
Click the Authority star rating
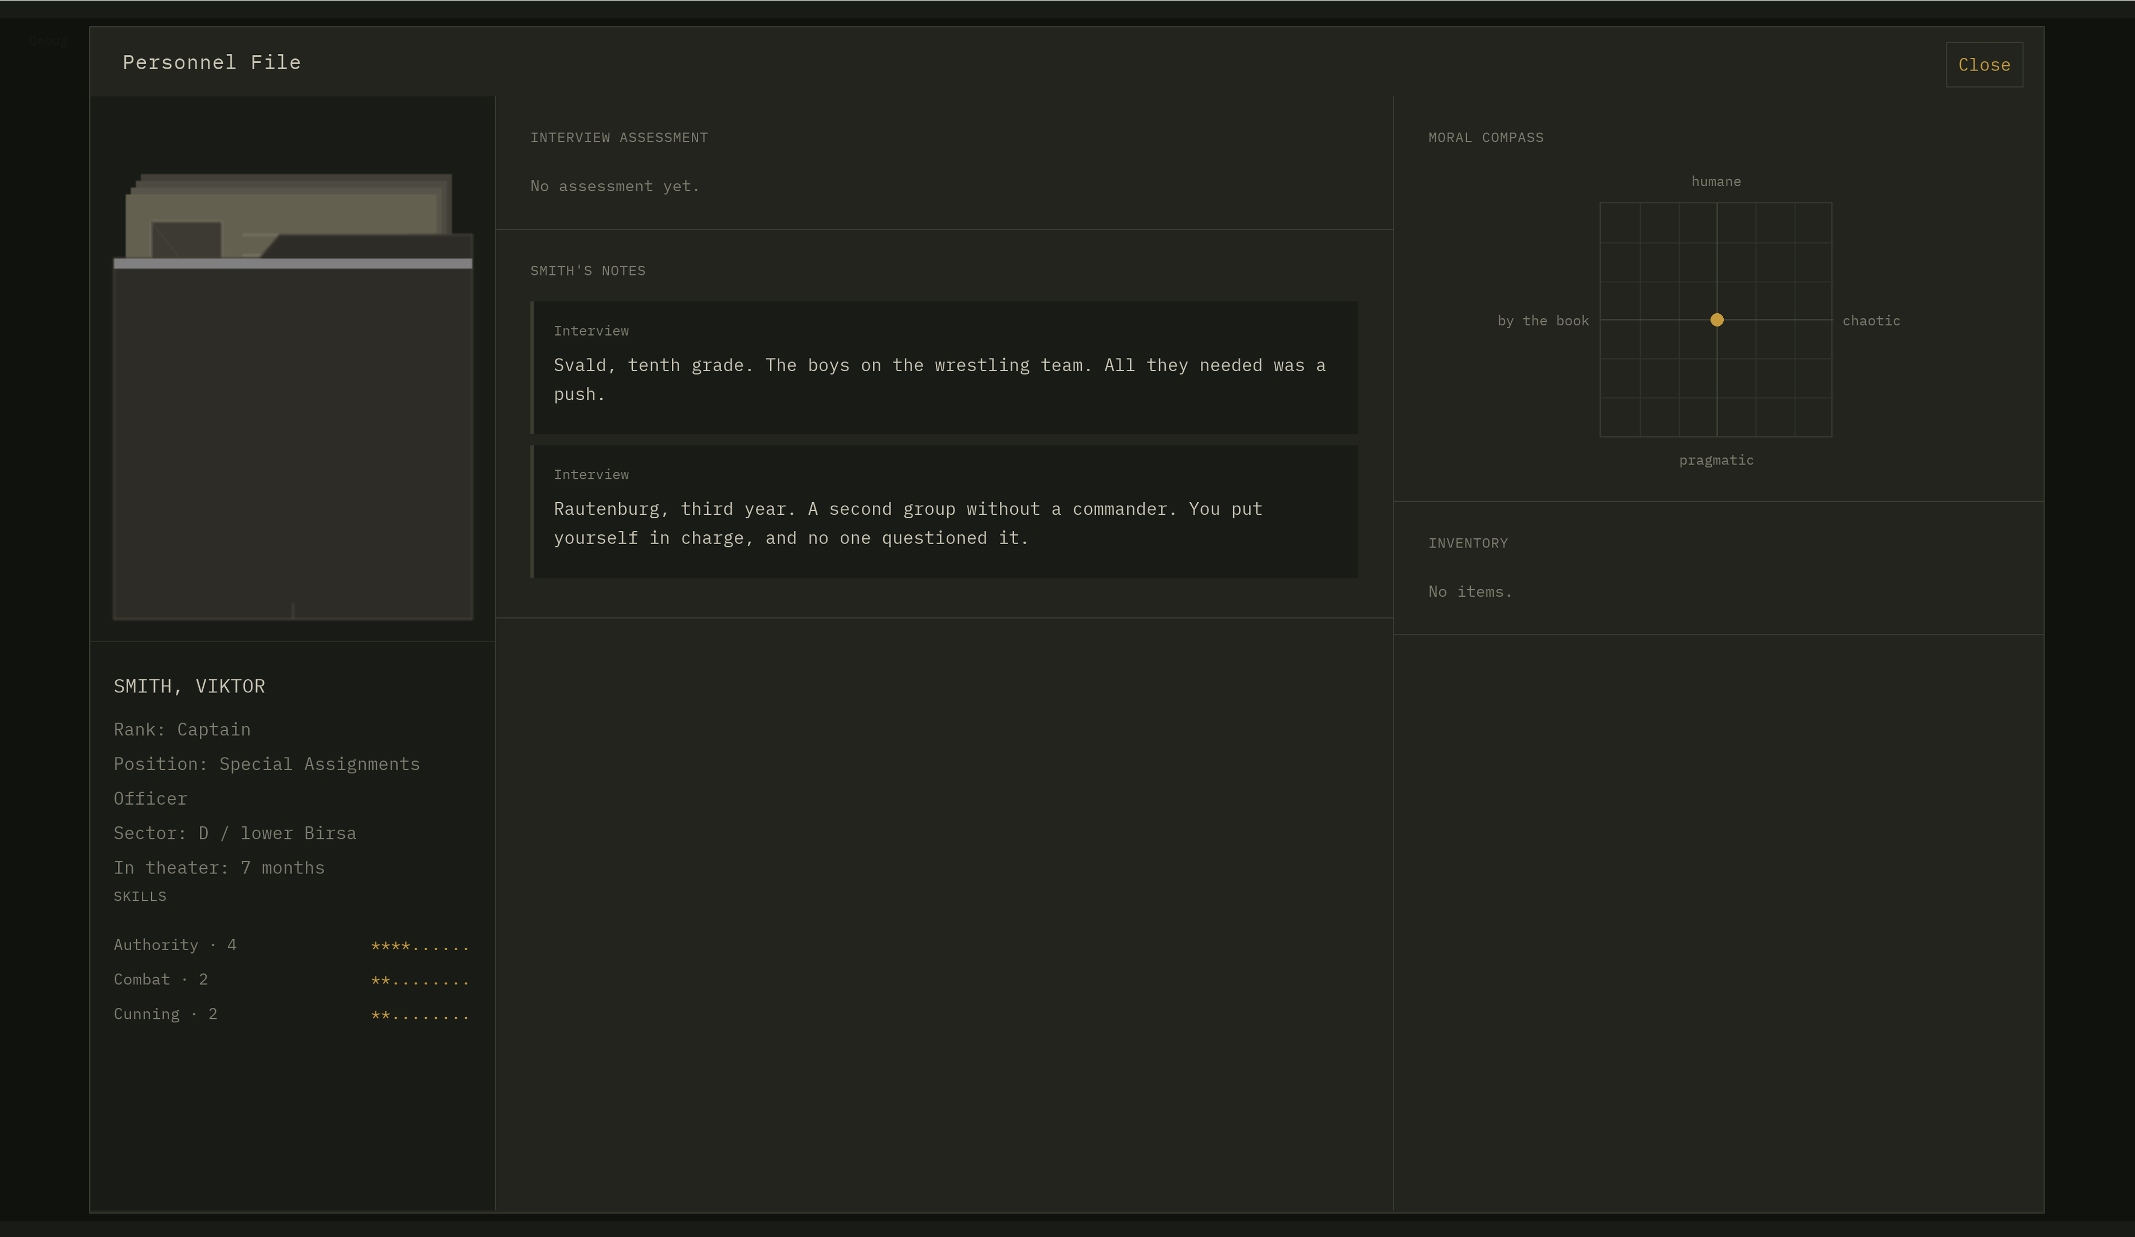coord(419,946)
